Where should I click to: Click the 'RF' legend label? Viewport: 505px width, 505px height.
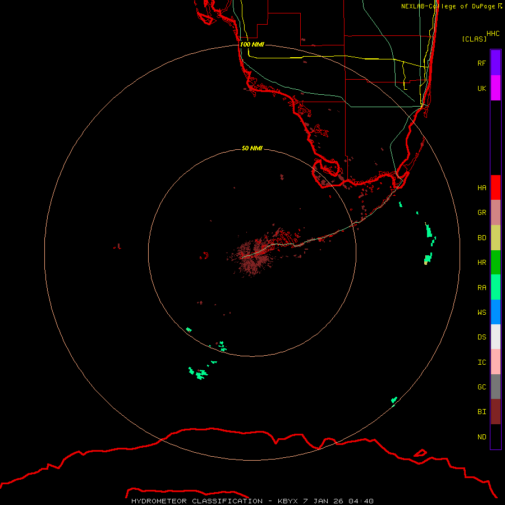481,63
